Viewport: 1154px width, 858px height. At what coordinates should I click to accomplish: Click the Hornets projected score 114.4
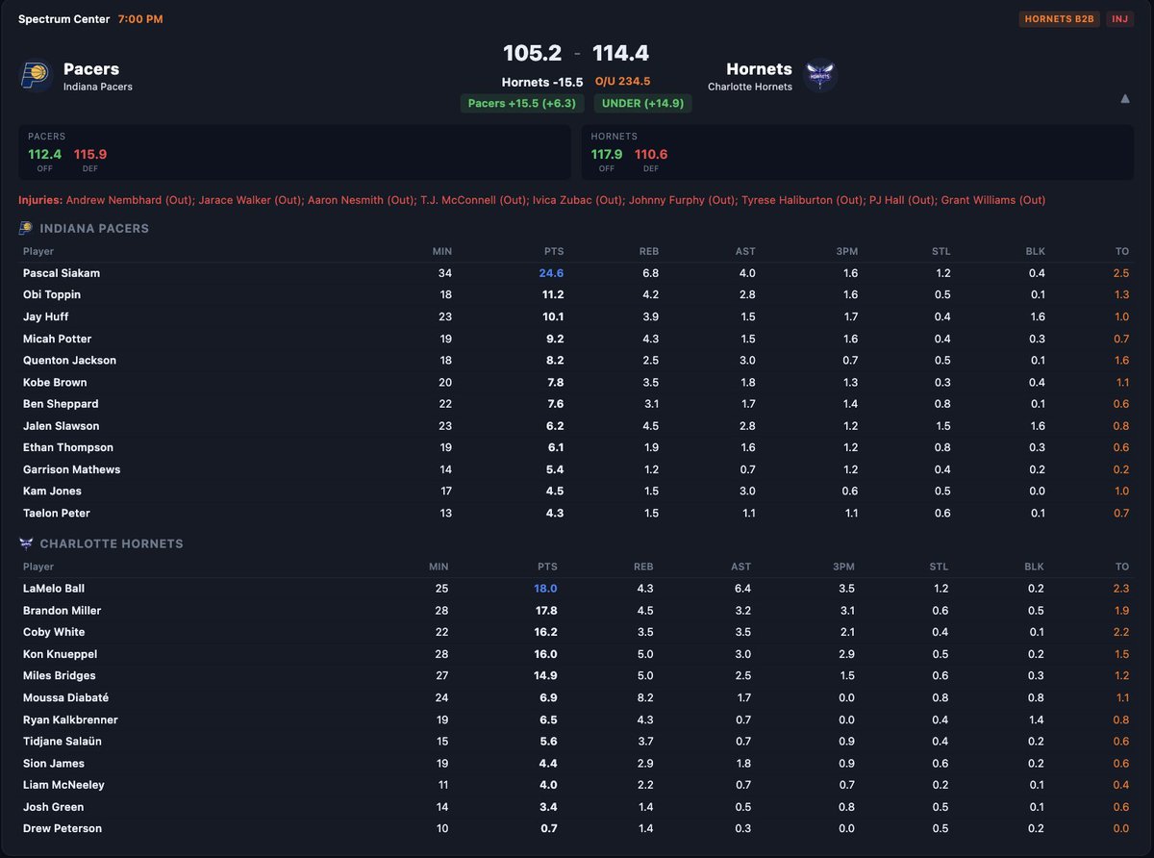620,53
